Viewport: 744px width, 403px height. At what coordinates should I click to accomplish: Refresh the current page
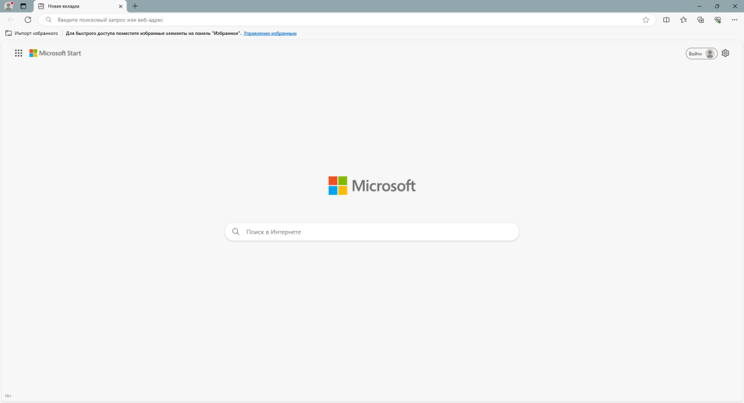[x=28, y=20]
